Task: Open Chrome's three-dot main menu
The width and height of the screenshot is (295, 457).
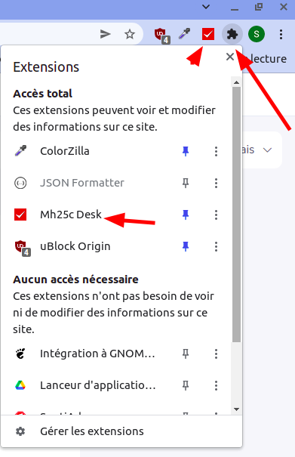Action: point(281,35)
